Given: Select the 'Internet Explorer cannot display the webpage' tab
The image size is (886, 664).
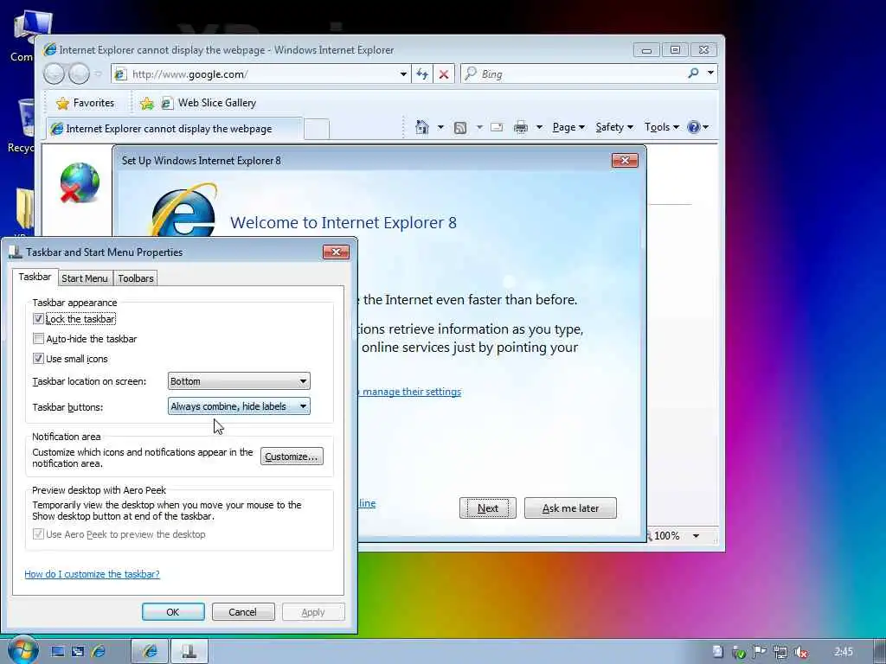Looking at the screenshot, I should click(174, 129).
